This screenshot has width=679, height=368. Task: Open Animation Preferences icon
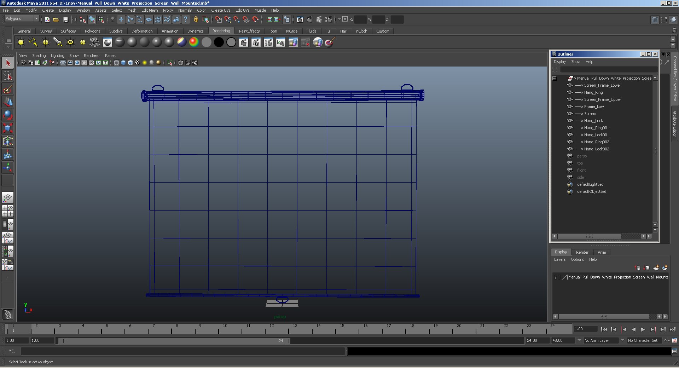(x=674, y=340)
